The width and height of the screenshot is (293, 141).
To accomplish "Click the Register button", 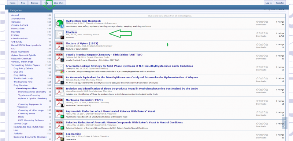I will (x=280, y=3).
